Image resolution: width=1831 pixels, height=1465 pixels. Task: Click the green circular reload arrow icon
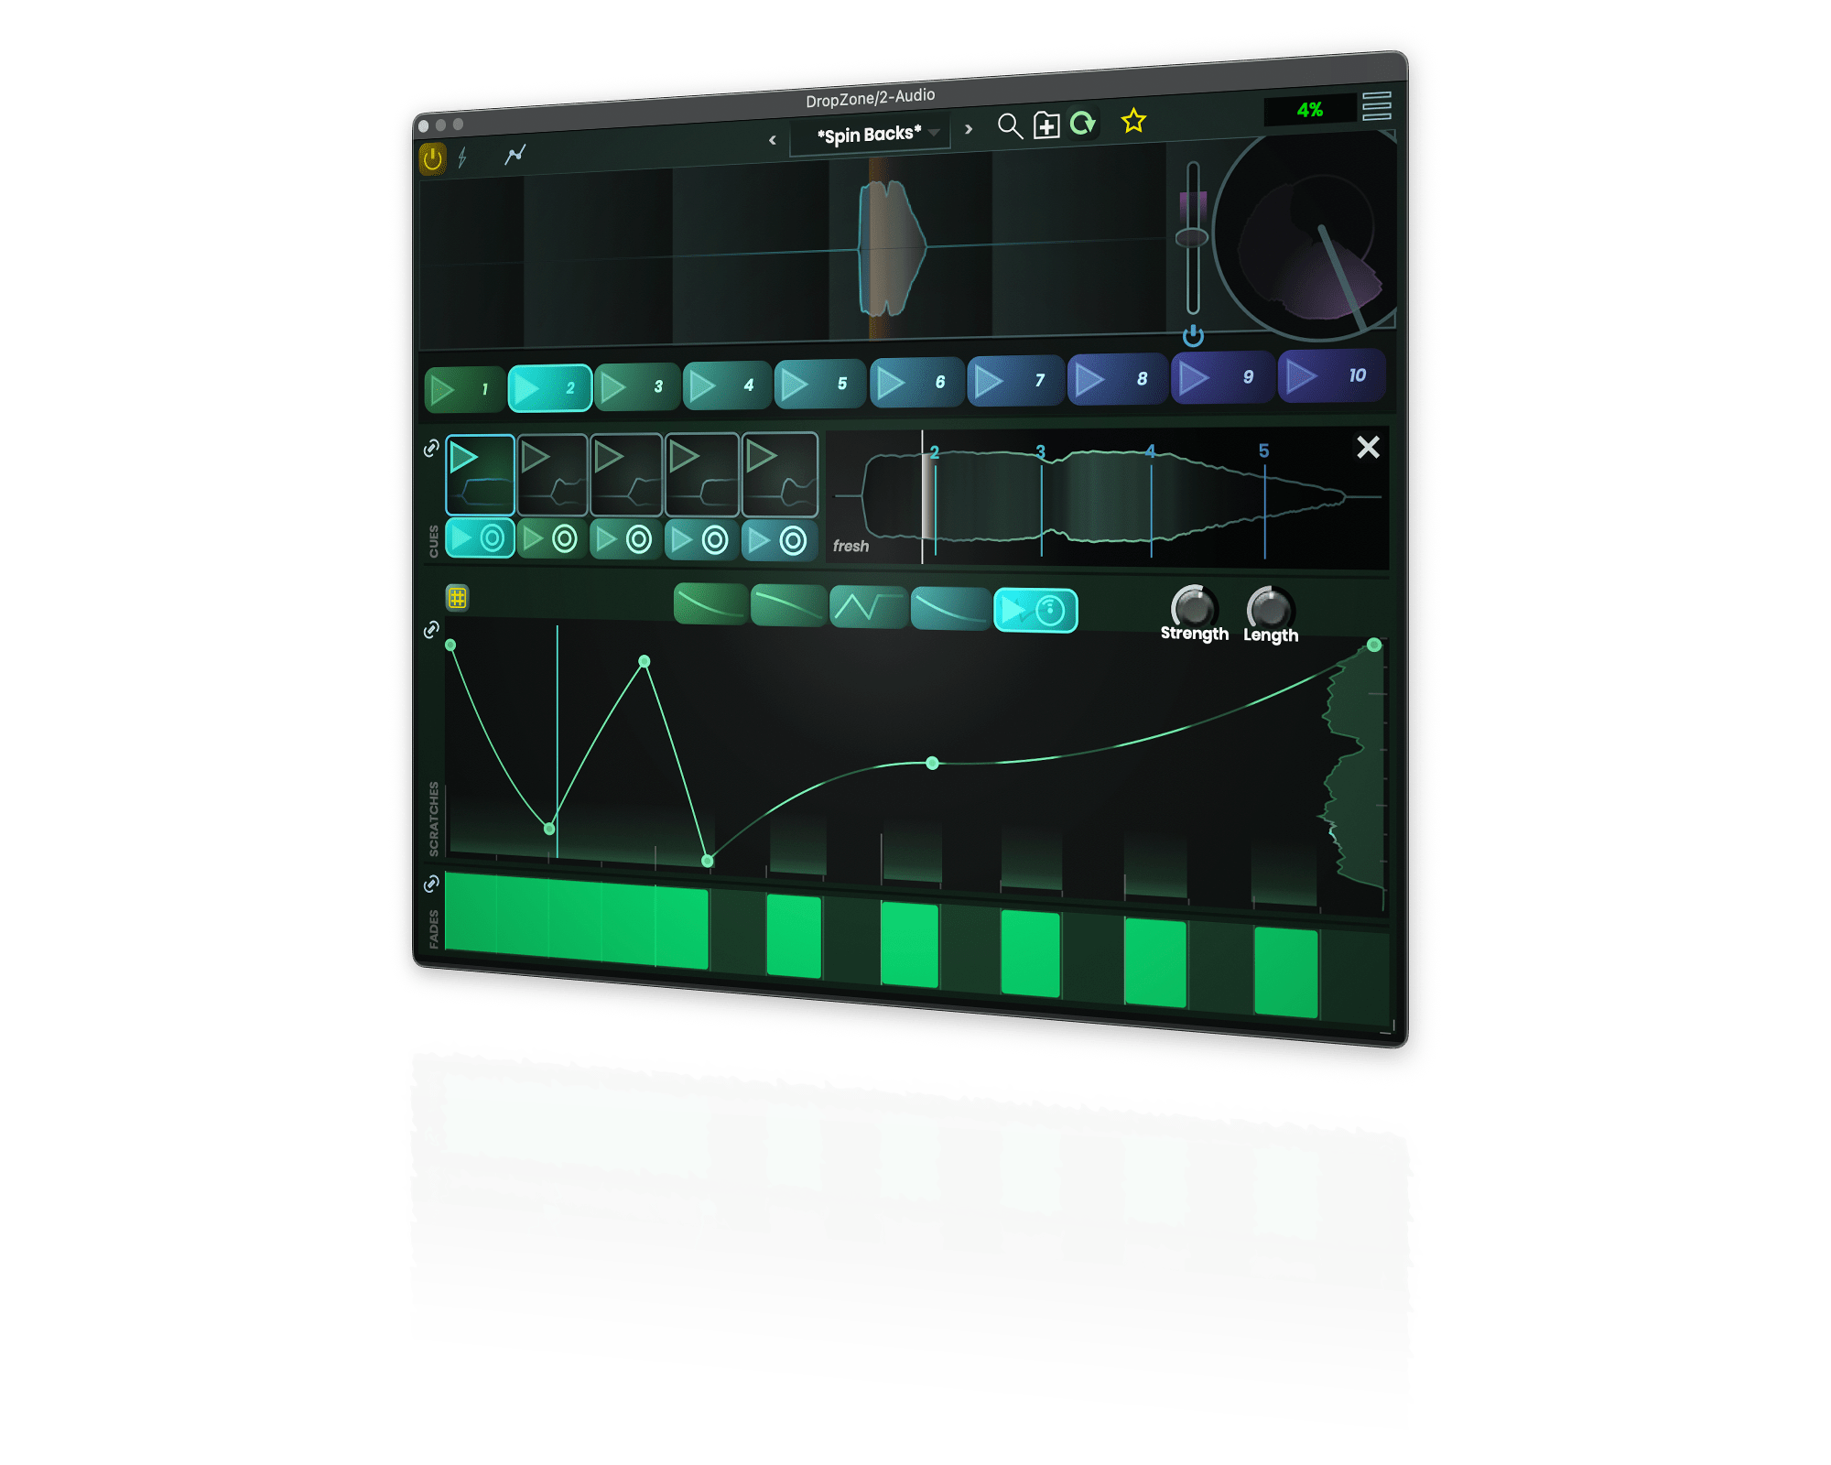pos(1082,123)
